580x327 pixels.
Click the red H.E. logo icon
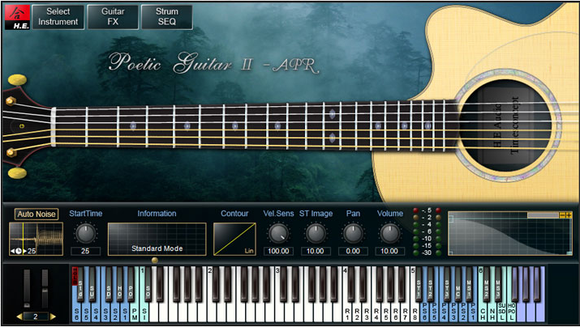click(15, 16)
